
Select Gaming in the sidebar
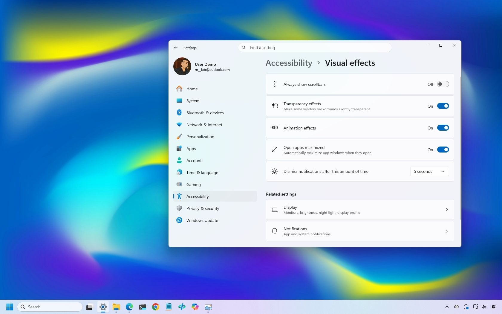click(x=215, y=185)
